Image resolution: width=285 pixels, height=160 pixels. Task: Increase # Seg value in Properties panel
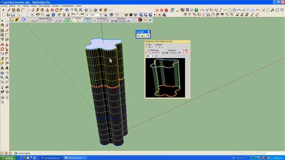[x=152, y=47]
